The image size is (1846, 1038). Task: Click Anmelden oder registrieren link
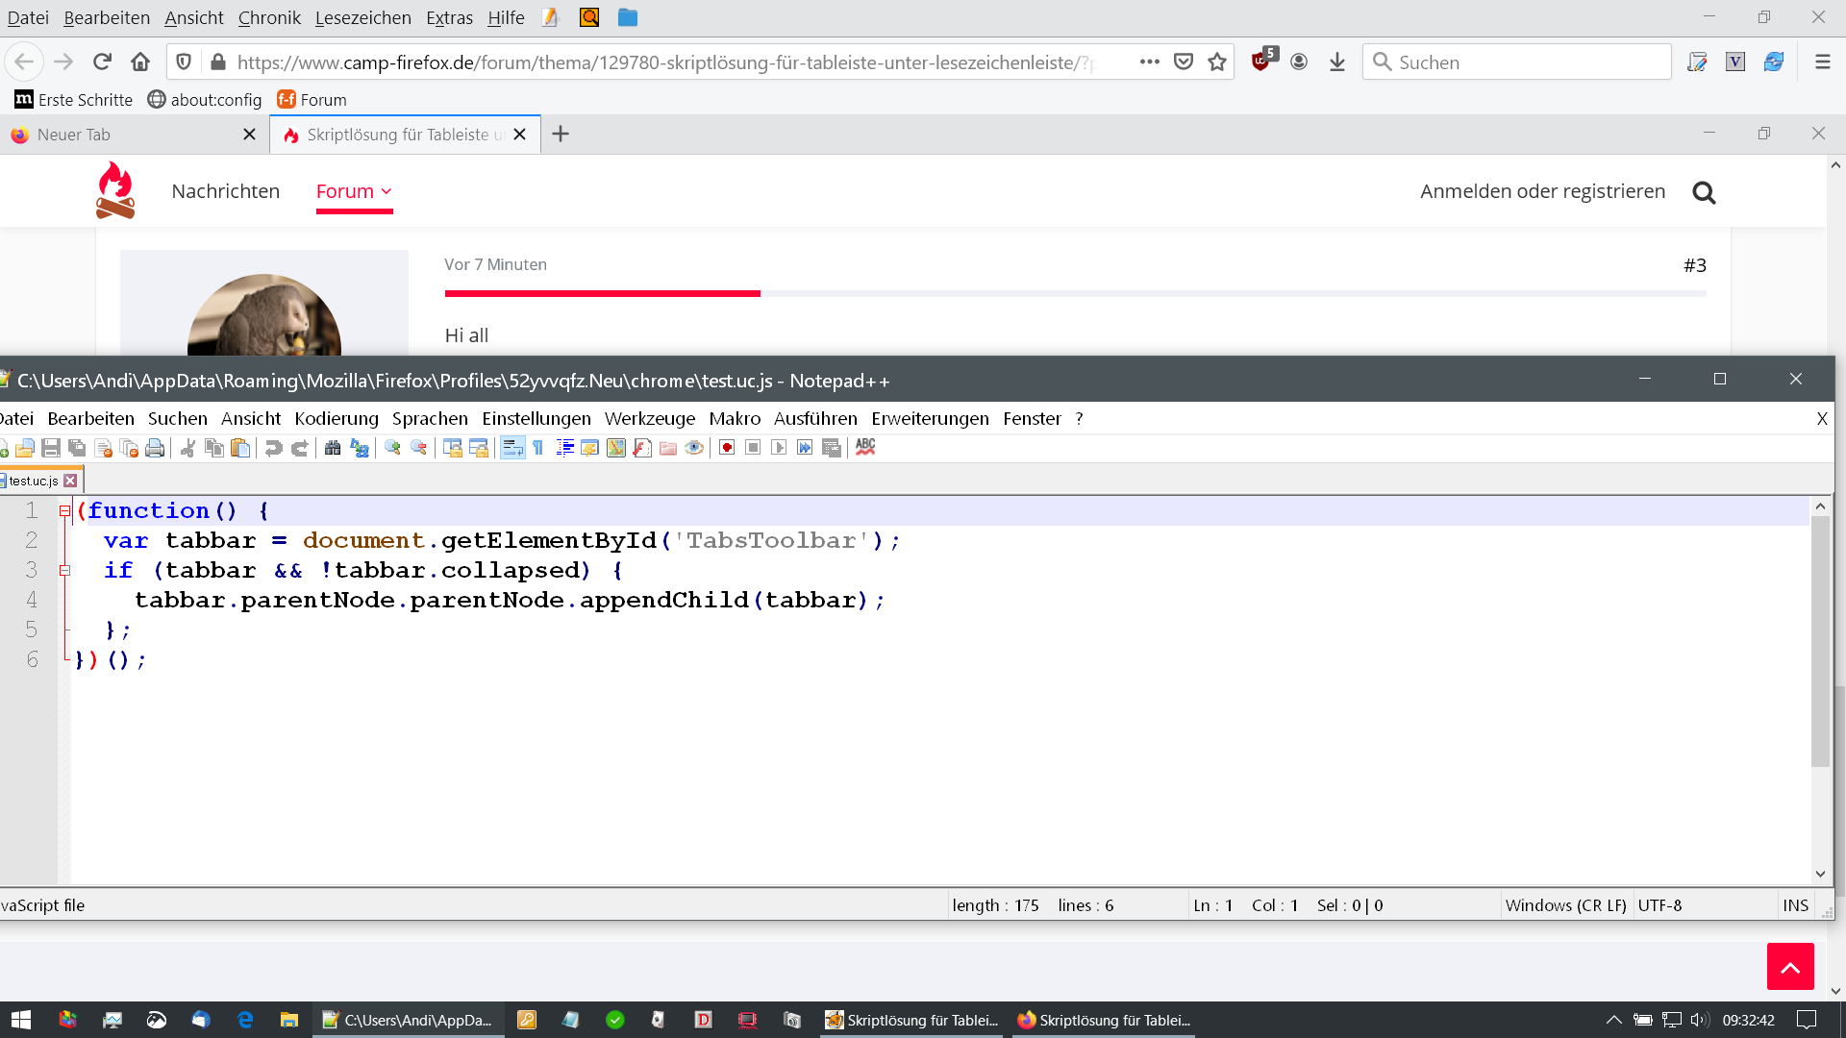click(x=1542, y=191)
